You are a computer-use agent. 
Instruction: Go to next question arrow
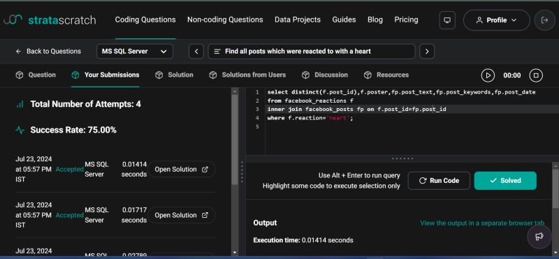(427, 51)
